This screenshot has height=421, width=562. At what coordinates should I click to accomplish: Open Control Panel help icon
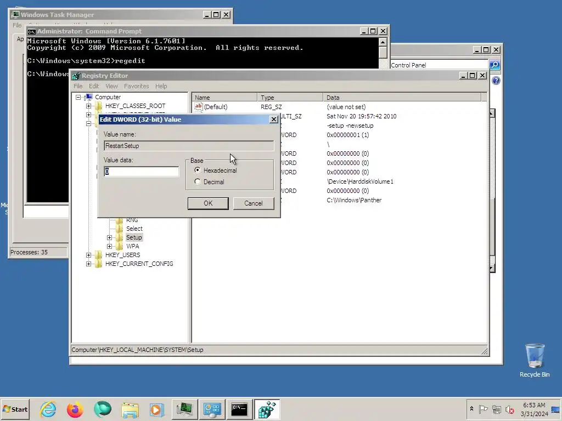coord(496,81)
